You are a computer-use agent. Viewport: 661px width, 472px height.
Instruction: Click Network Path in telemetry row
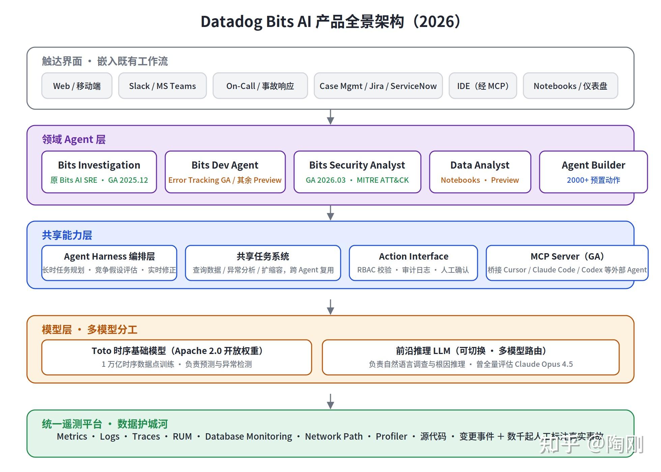click(x=334, y=437)
